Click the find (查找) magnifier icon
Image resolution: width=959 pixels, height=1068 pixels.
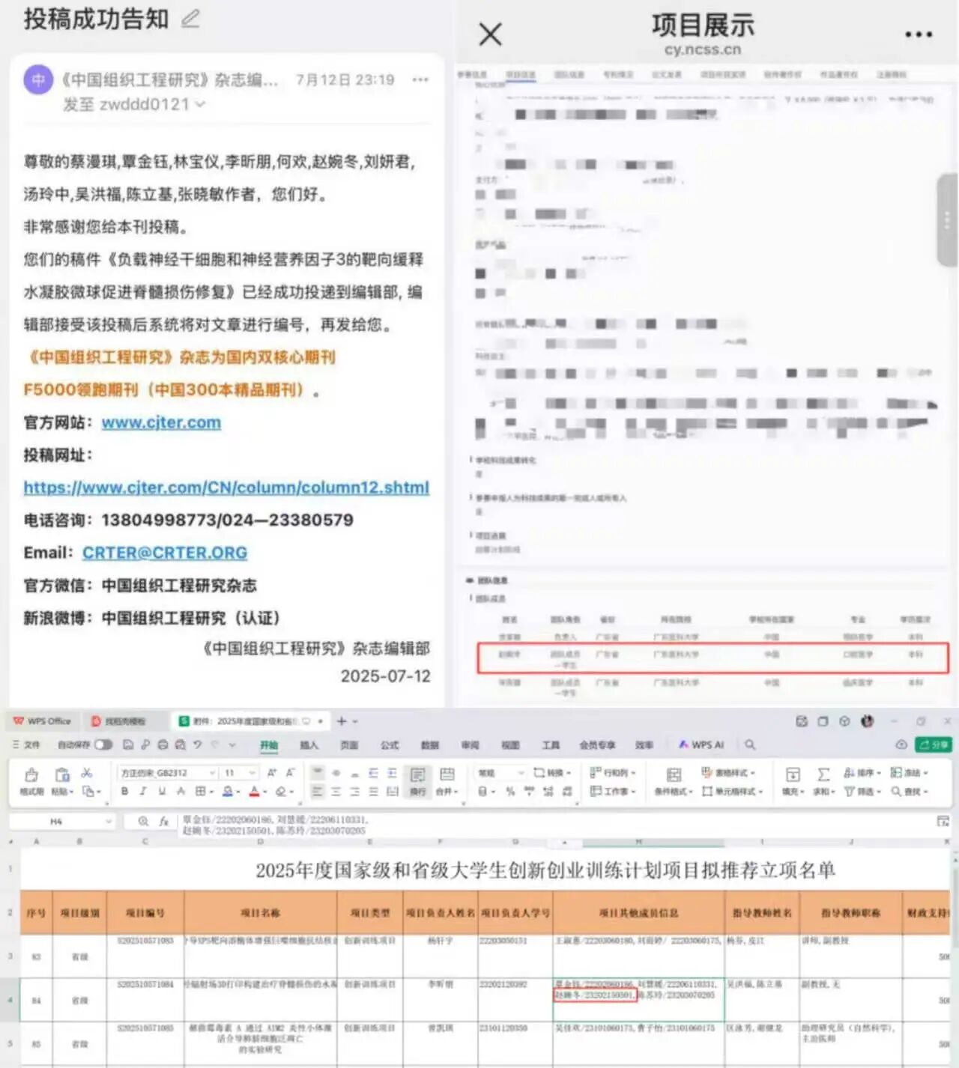(896, 792)
